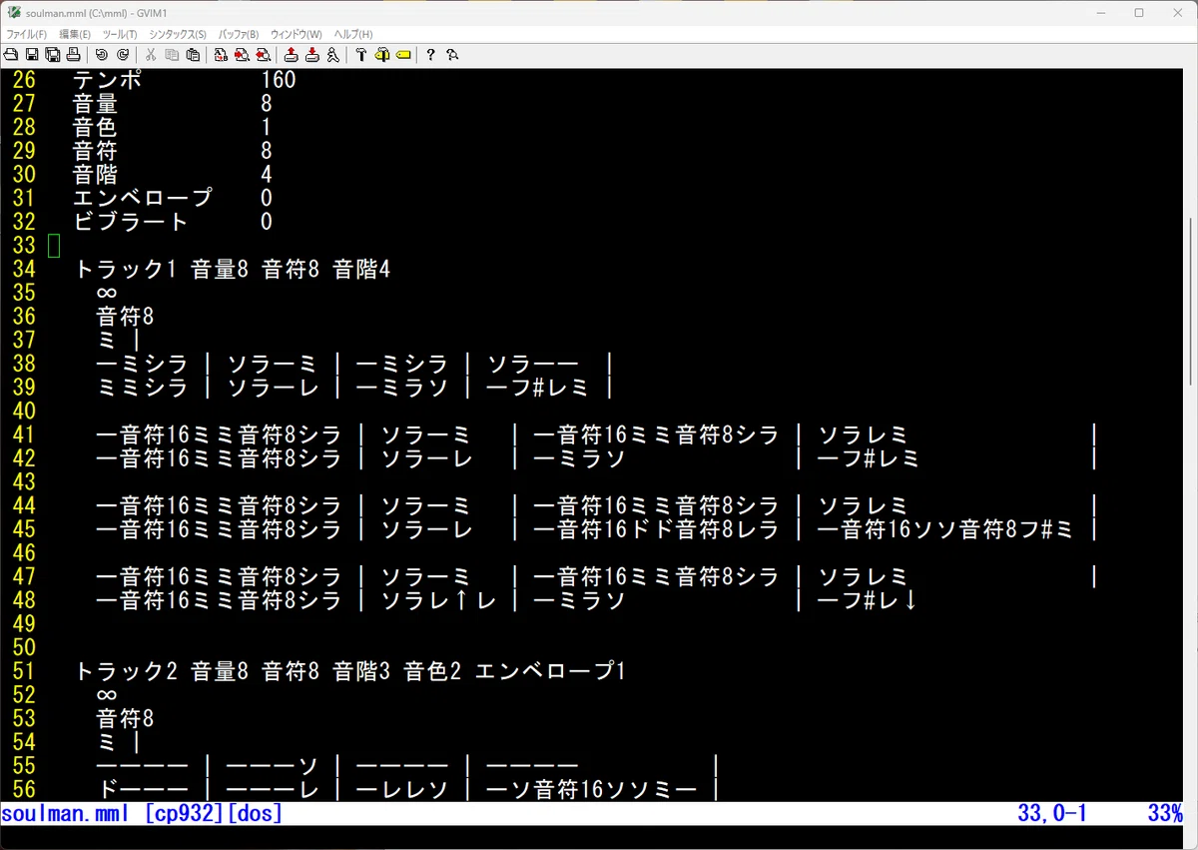
Task: Run the Make command hammer icon
Action: (361, 54)
